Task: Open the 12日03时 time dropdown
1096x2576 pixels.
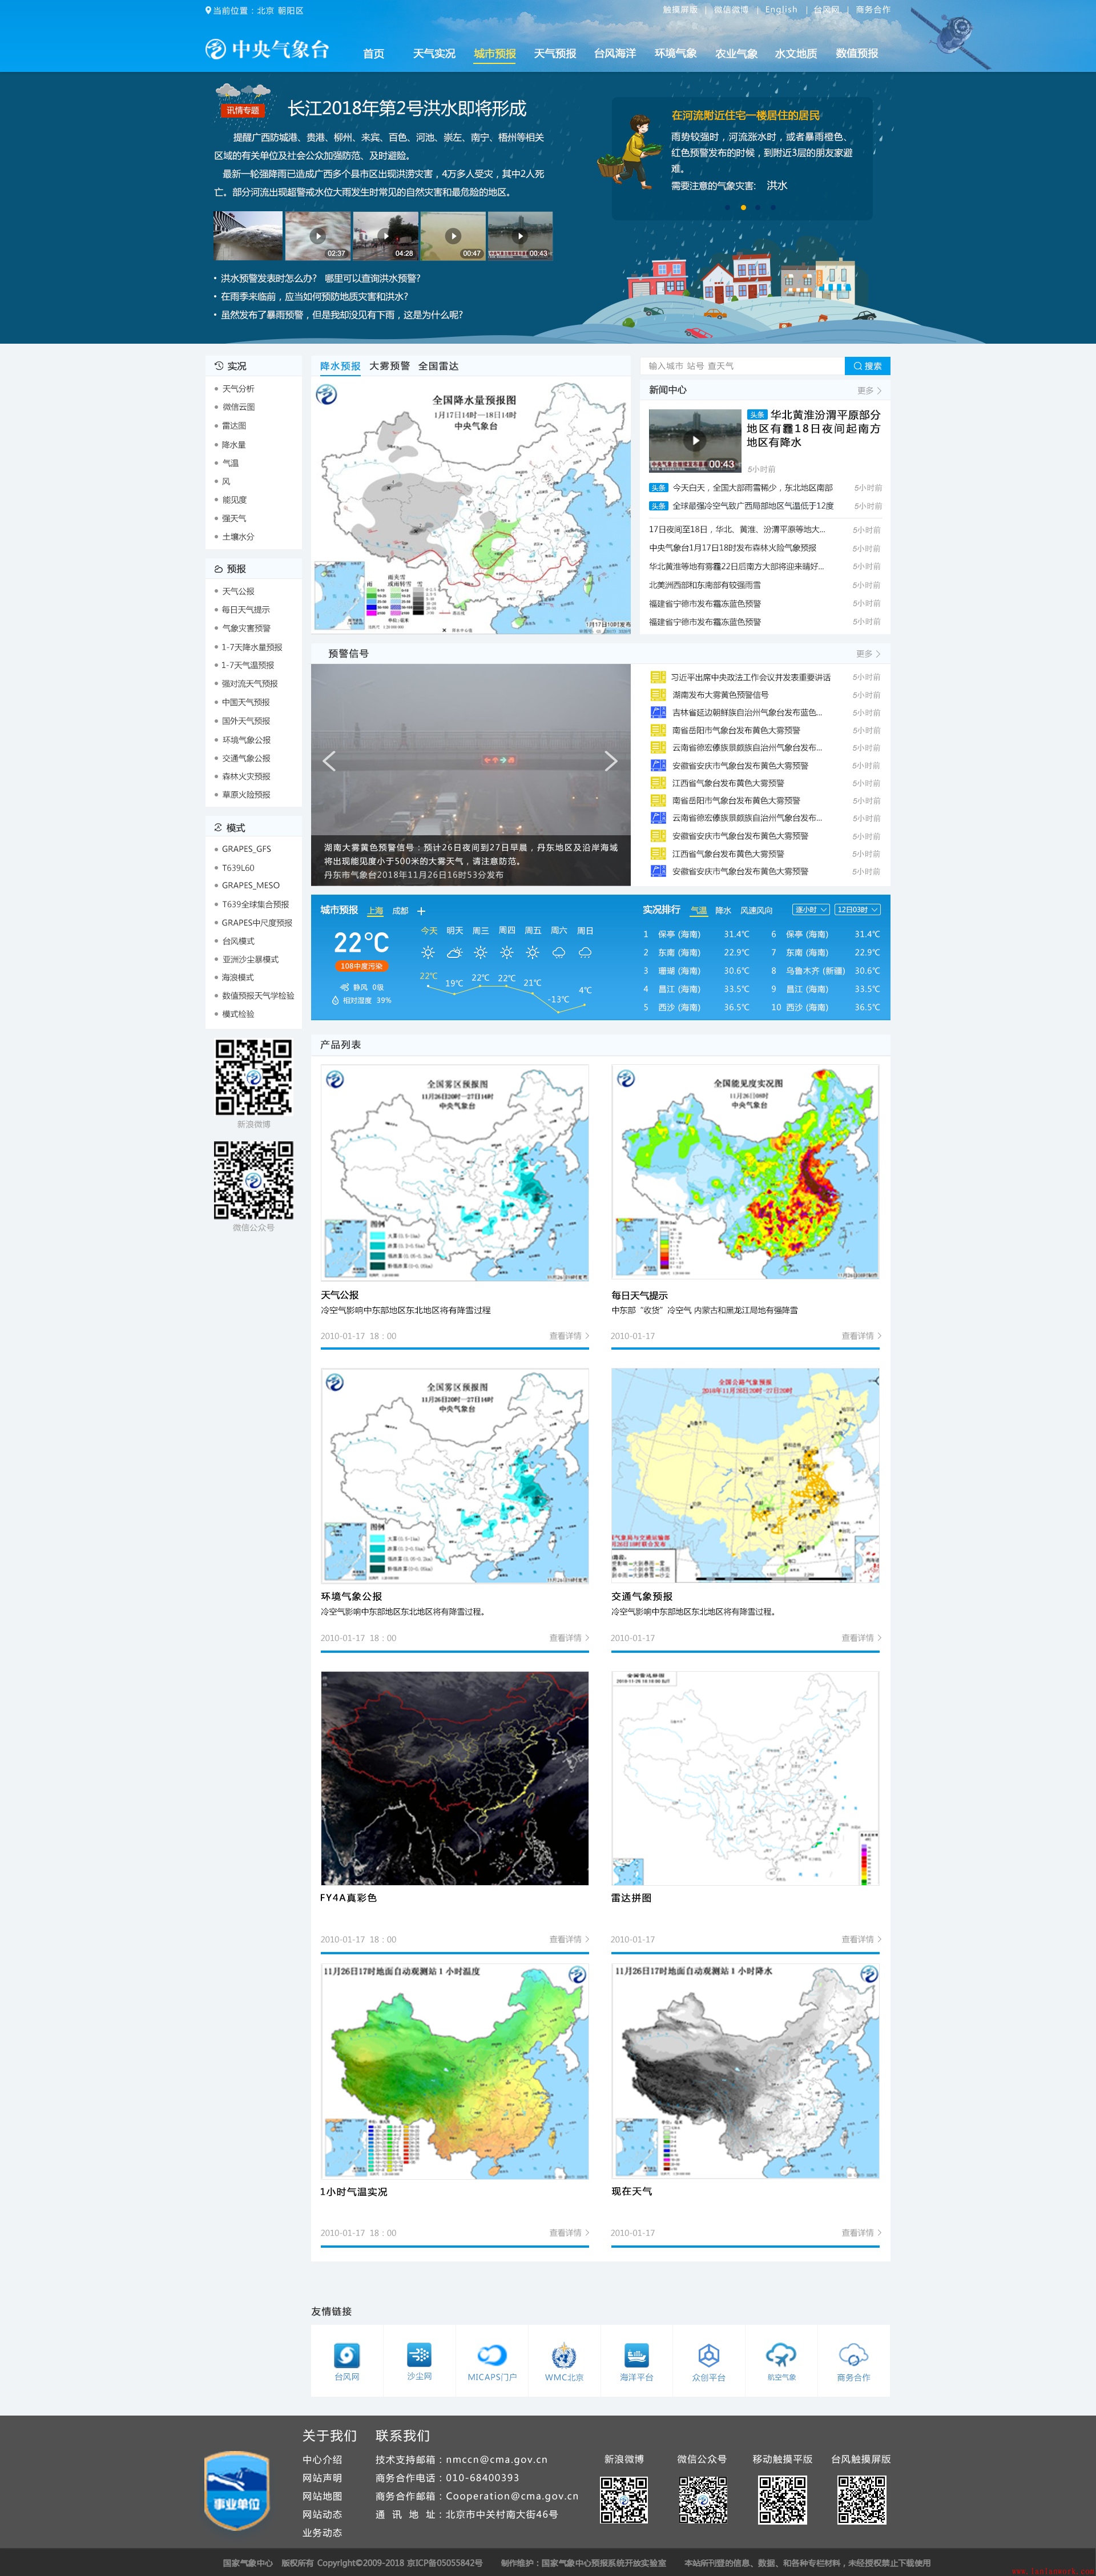Action: coord(857,910)
